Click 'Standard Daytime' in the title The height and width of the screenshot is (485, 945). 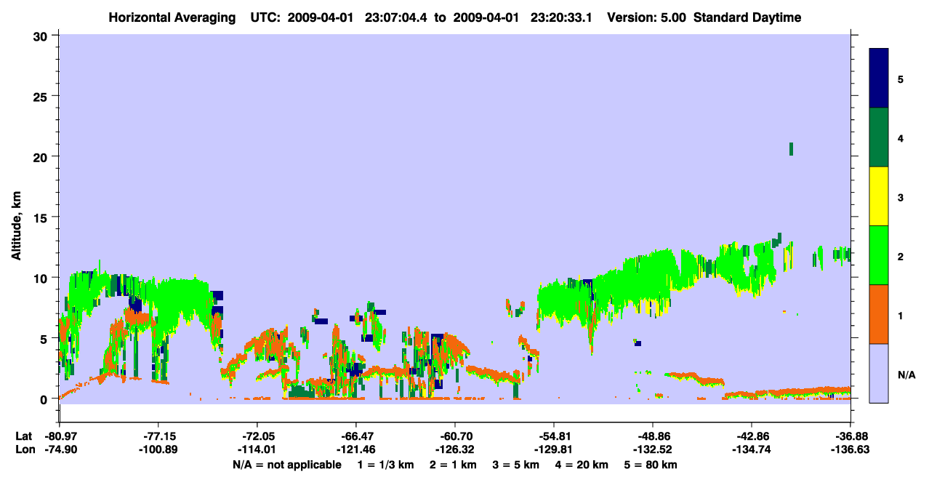747,17
